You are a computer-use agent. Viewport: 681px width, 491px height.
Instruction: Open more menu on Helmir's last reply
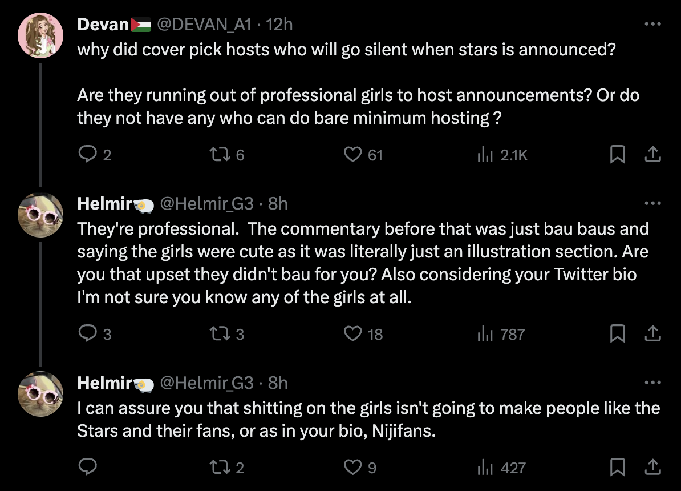click(x=652, y=383)
